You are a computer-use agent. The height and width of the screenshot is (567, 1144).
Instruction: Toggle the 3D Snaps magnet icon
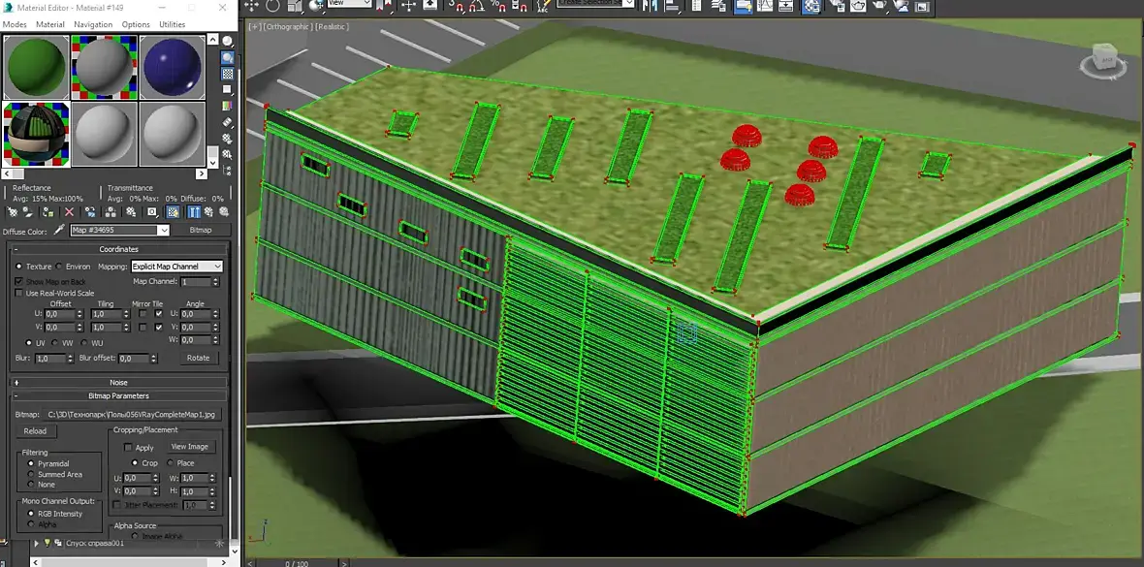(456, 6)
